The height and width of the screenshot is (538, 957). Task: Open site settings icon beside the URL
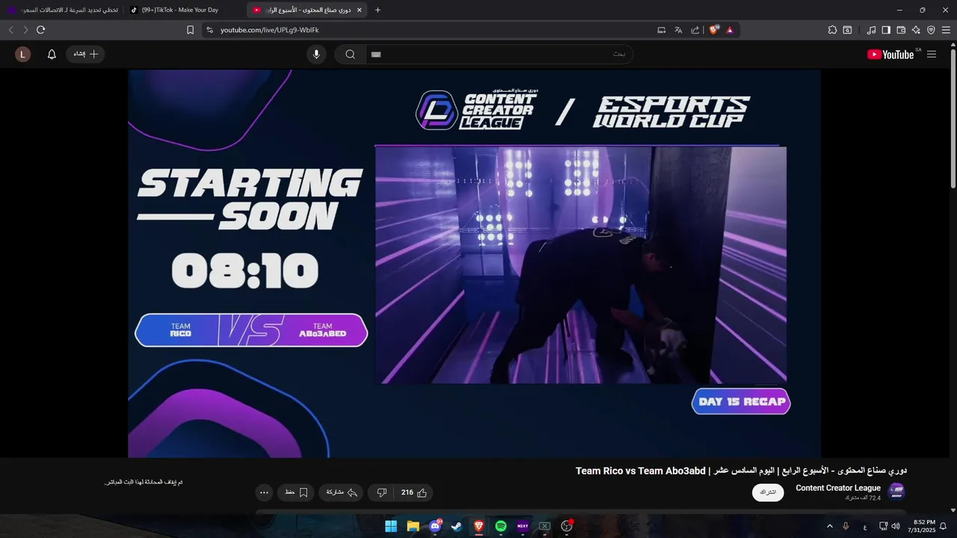point(209,30)
